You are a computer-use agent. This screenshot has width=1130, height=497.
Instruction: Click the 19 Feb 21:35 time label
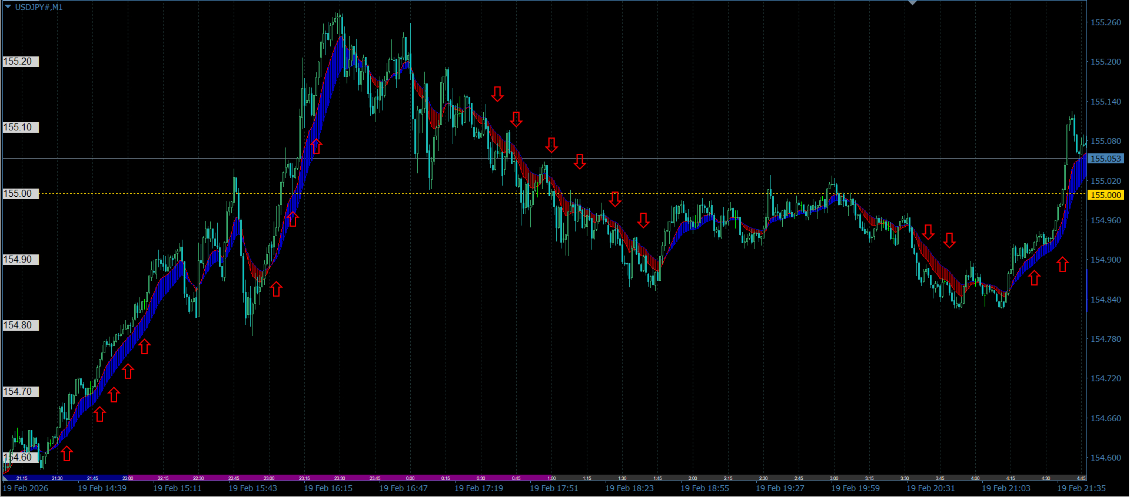tap(1082, 488)
